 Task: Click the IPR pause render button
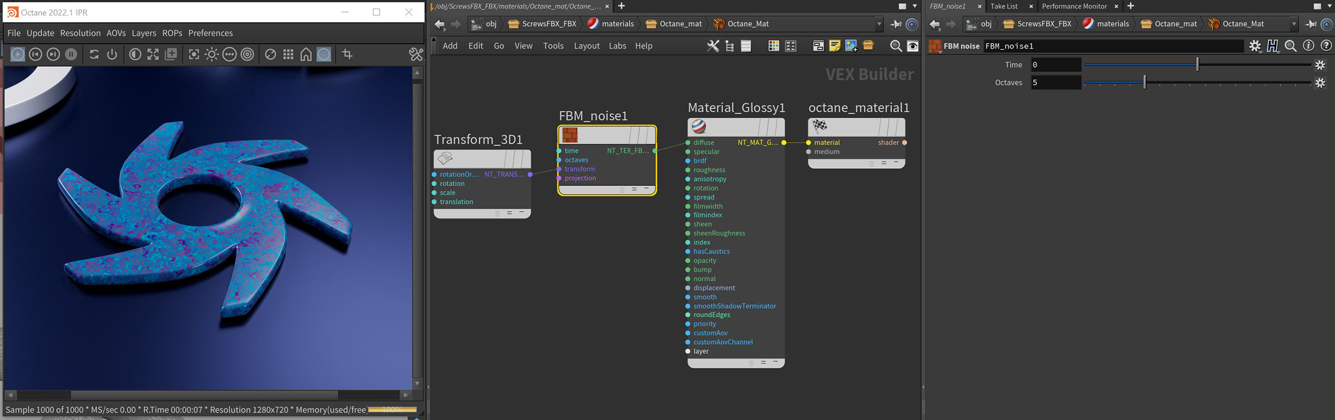click(71, 54)
